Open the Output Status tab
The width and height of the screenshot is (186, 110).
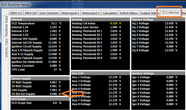(x=150, y=13)
